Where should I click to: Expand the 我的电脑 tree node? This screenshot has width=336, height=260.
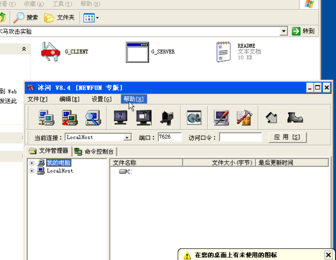pyautogui.click(x=32, y=163)
